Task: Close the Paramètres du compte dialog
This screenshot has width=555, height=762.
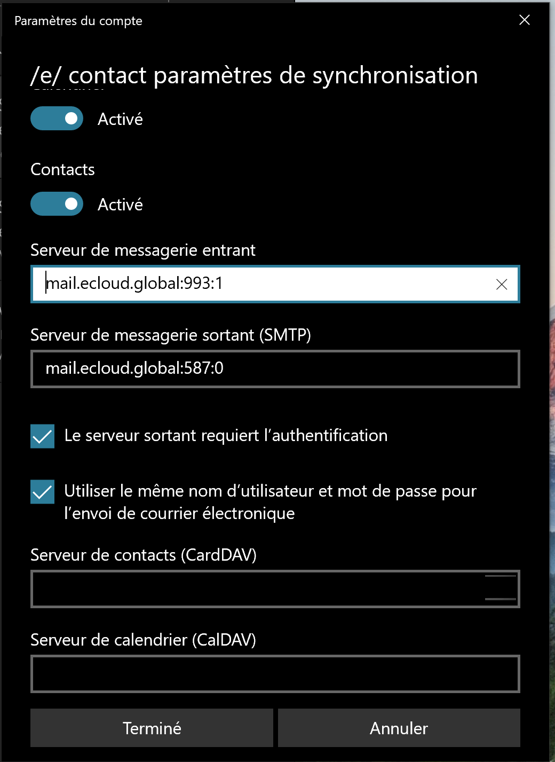Action: click(x=525, y=20)
